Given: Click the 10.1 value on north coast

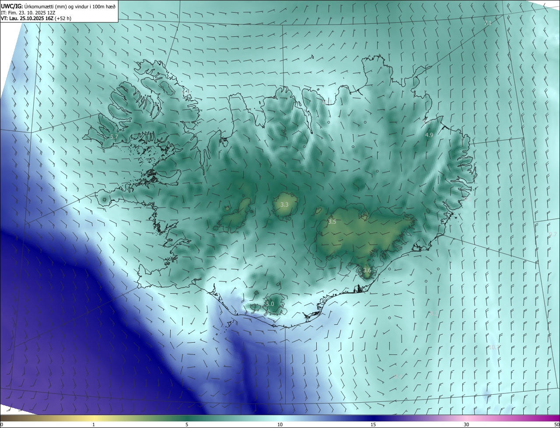Looking at the screenshot, I should click(327, 102).
